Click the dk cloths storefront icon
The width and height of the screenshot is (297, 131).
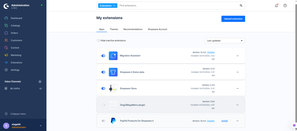tap(6, 88)
